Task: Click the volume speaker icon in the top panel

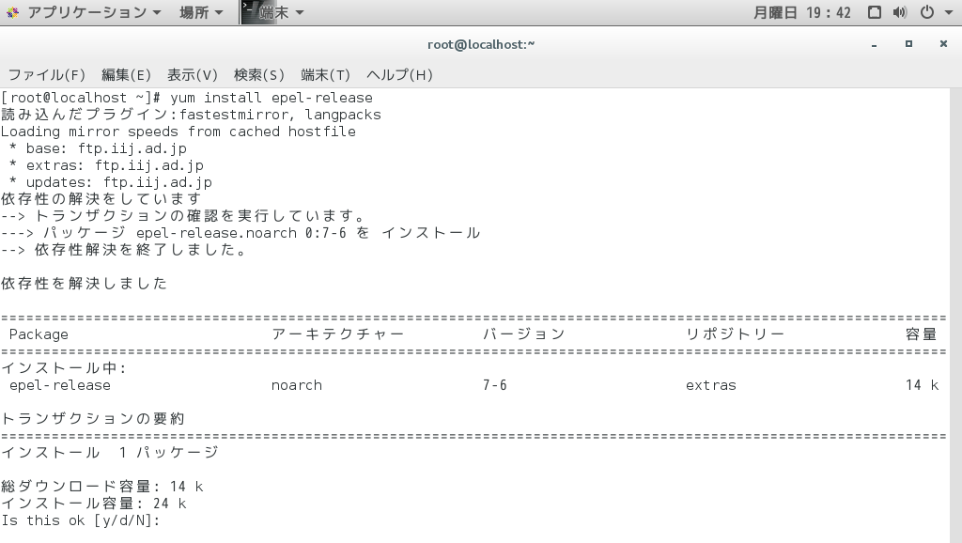Action: tap(899, 12)
